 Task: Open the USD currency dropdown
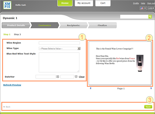tap(151, 8)
